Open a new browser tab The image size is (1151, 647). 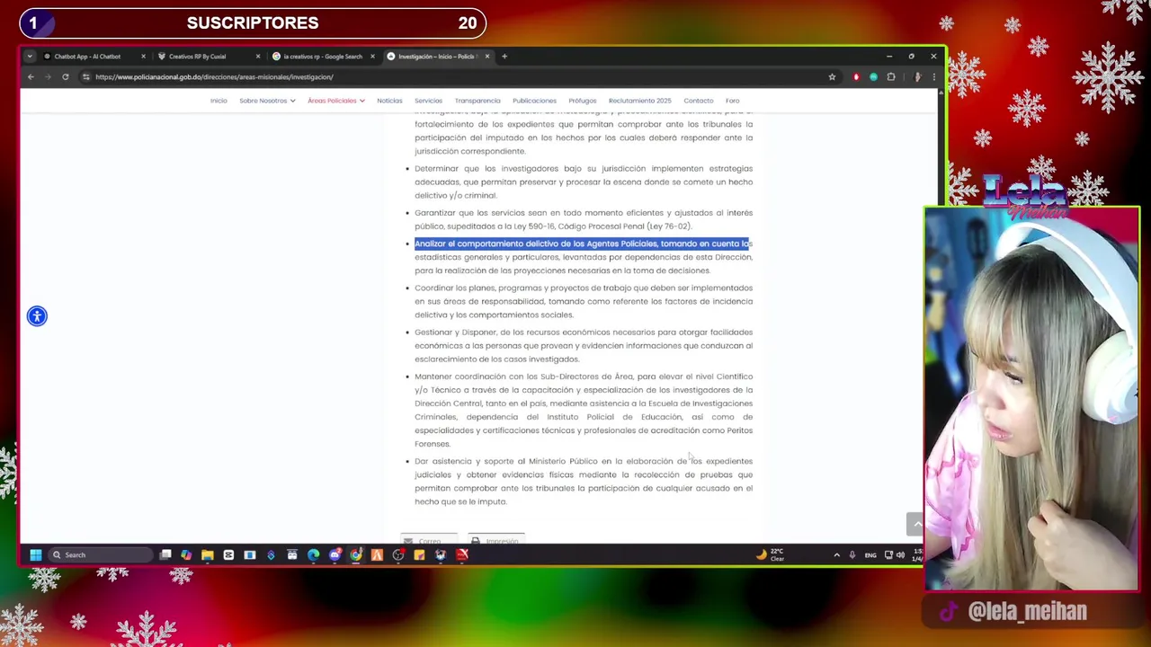tap(504, 57)
